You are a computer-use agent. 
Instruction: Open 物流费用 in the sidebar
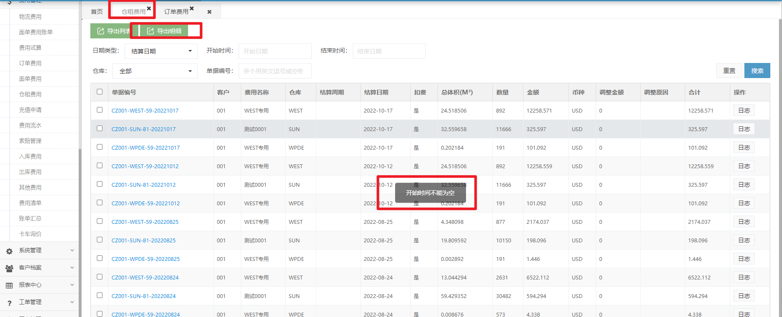(30, 17)
